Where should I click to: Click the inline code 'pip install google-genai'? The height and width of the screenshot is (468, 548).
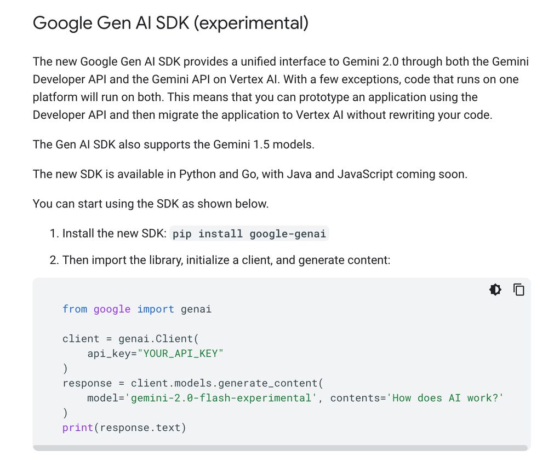coord(249,234)
